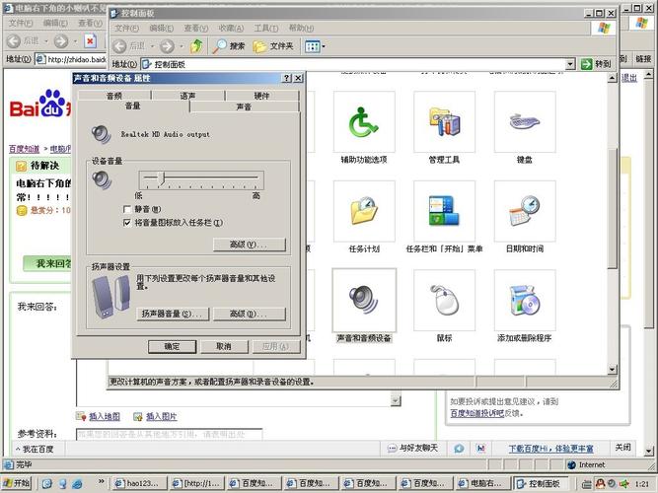Click Internet Explorer quick launch icon

tap(77, 484)
